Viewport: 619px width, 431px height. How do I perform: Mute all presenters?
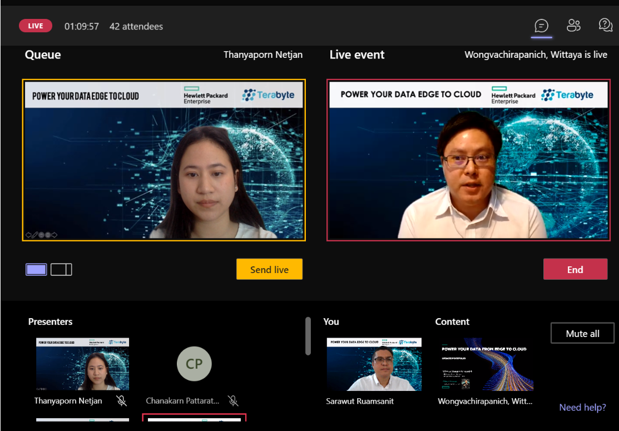pos(582,334)
